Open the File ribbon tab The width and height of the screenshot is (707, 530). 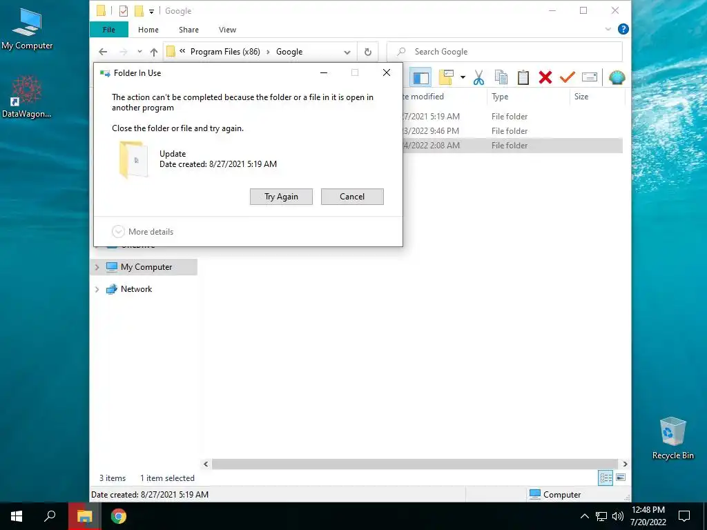[x=108, y=30]
